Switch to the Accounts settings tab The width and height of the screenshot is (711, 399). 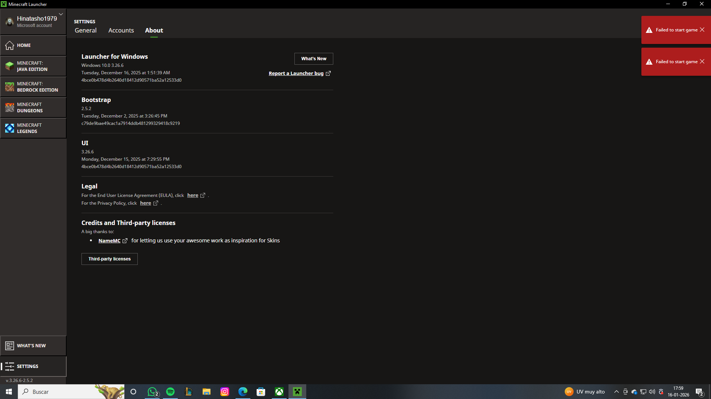tap(121, 30)
